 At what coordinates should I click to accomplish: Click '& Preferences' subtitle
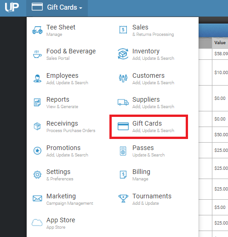(x=60, y=179)
